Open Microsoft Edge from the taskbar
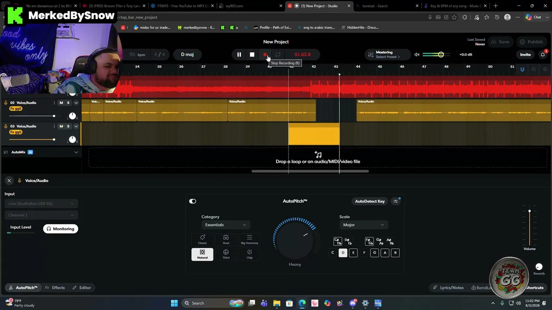The width and height of the screenshot is (552, 310). click(302, 303)
